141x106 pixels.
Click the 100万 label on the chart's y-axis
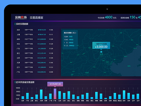[x=18, y=95]
